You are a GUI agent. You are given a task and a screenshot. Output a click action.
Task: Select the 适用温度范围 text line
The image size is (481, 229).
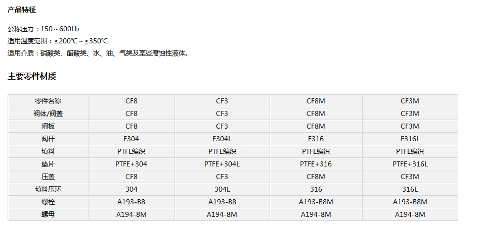pyautogui.click(x=58, y=41)
